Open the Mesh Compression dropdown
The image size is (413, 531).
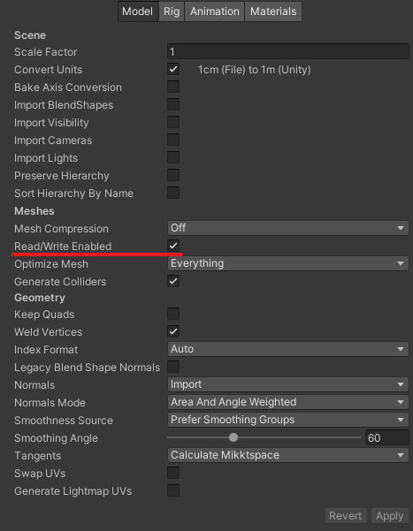tap(288, 228)
